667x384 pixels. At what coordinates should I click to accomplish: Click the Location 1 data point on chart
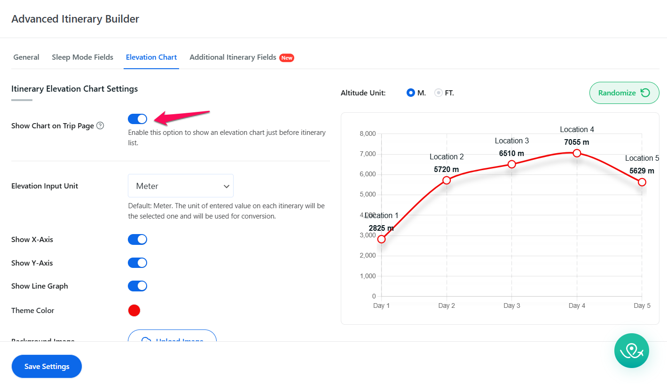381,239
